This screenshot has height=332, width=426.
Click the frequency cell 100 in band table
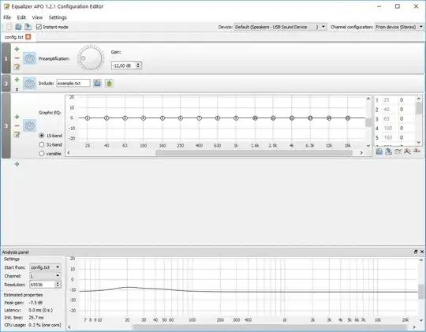[388, 128]
